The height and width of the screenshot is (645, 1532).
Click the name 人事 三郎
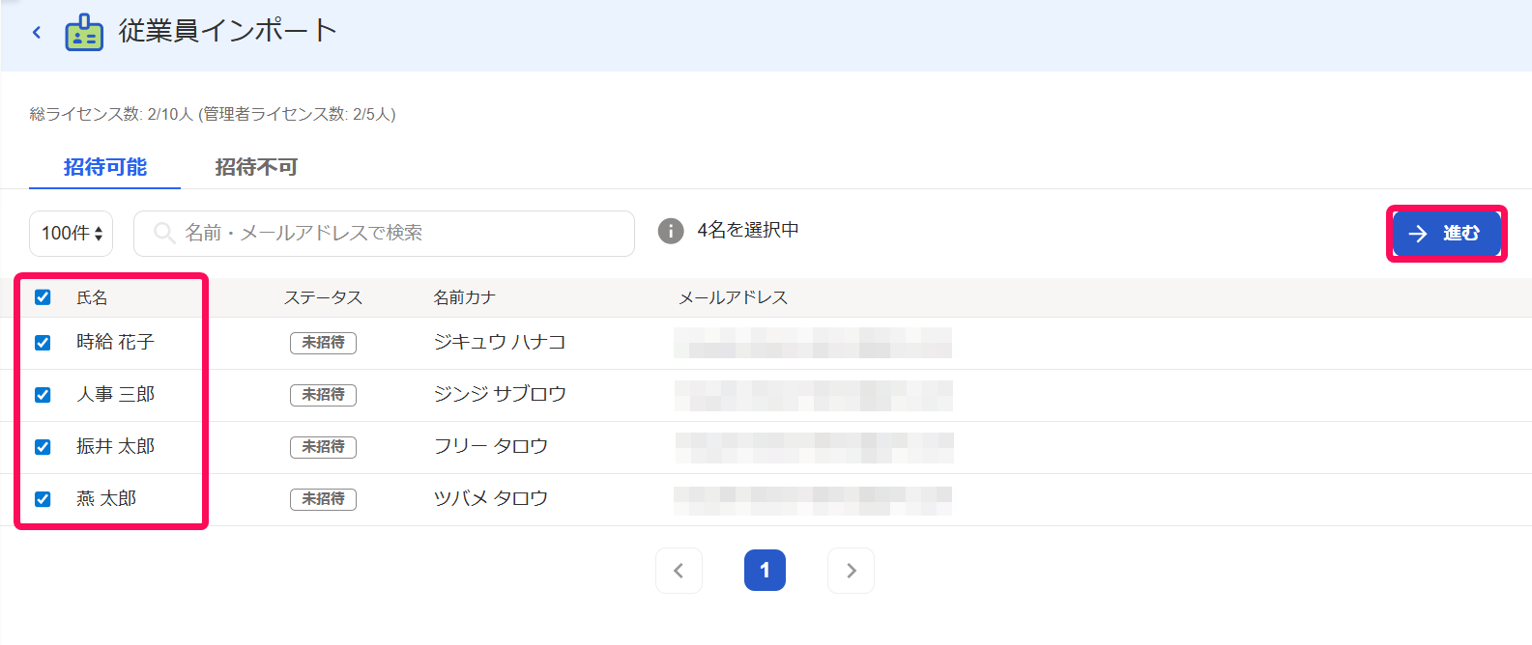(x=115, y=394)
